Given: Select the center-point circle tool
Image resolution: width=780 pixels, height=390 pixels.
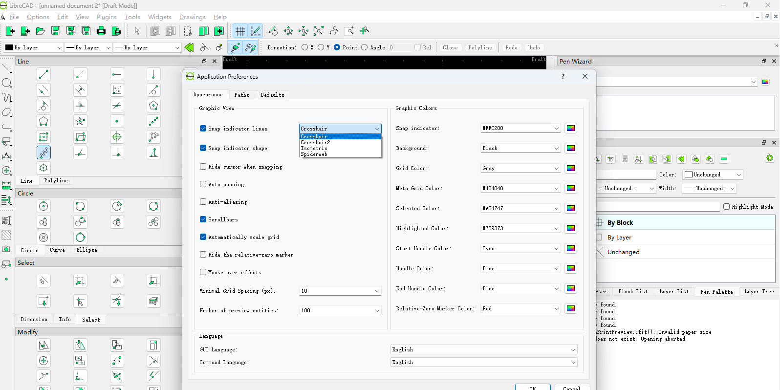Looking at the screenshot, I should (x=43, y=206).
